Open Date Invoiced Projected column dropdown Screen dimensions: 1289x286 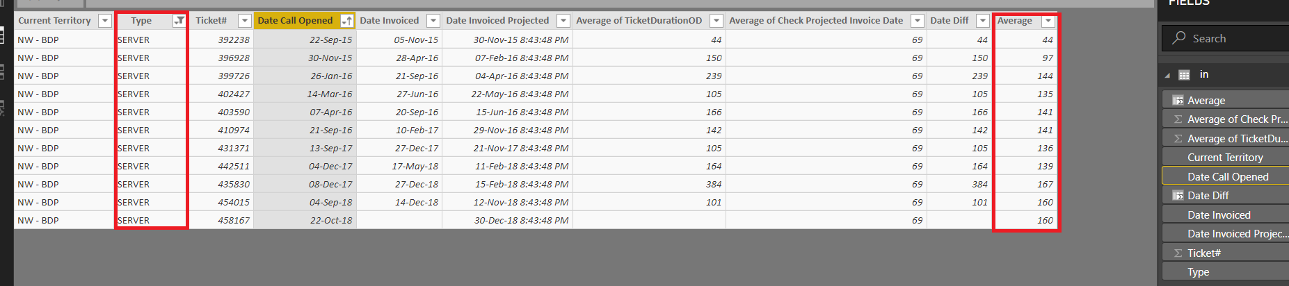564,21
